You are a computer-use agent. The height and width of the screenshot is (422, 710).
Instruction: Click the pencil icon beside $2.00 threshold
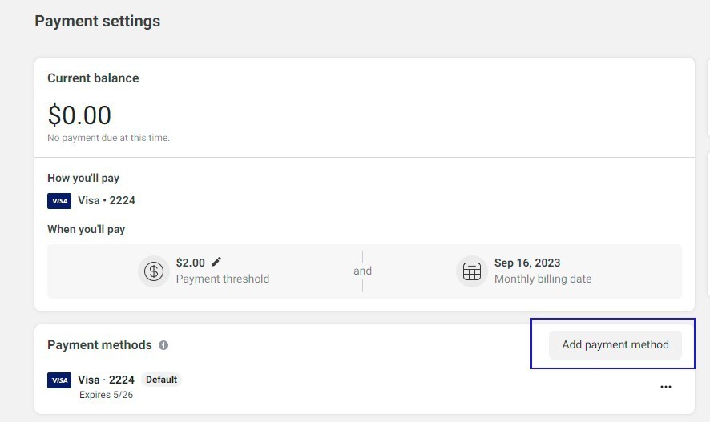tap(216, 262)
